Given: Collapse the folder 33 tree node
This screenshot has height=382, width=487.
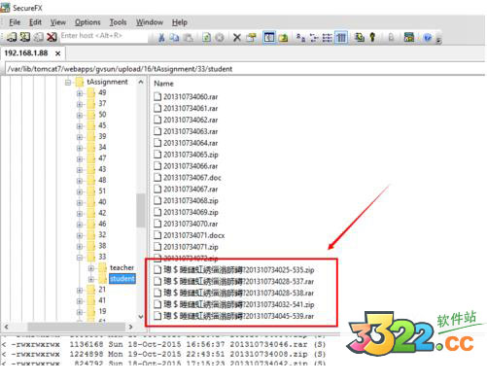Looking at the screenshot, I should point(80,258).
